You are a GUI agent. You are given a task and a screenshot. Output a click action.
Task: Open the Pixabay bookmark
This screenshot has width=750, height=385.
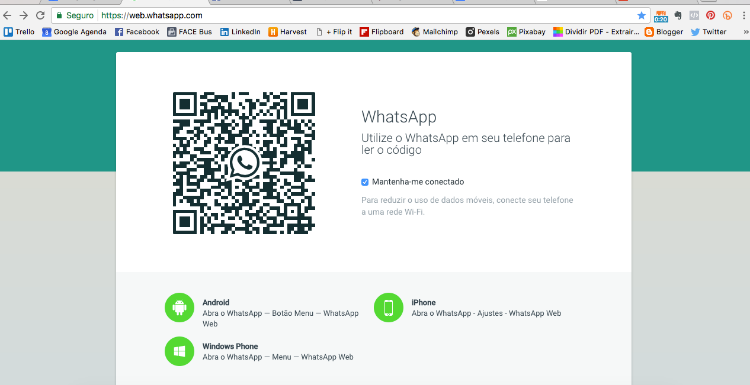tap(526, 32)
